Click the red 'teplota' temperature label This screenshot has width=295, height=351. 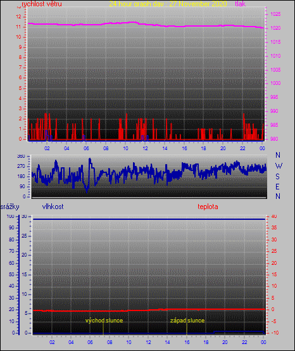click(x=208, y=207)
